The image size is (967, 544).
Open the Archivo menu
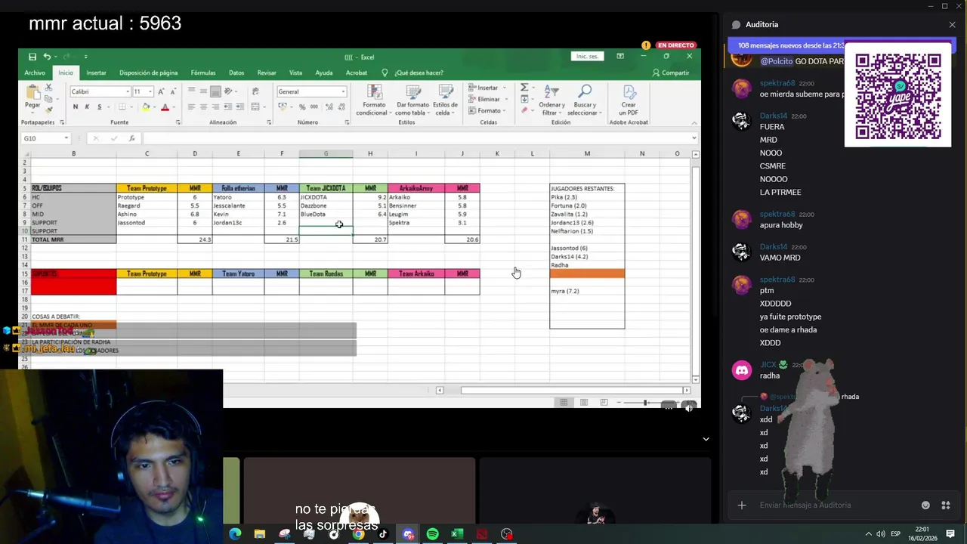[x=35, y=73]
